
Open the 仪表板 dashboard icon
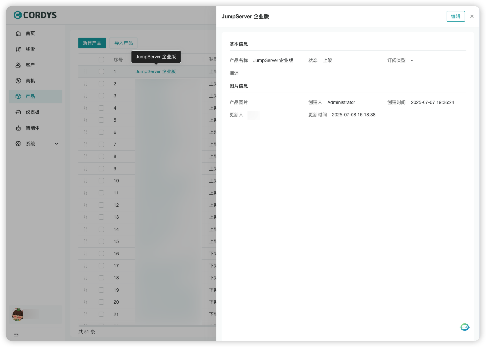(x=18, y=112)
